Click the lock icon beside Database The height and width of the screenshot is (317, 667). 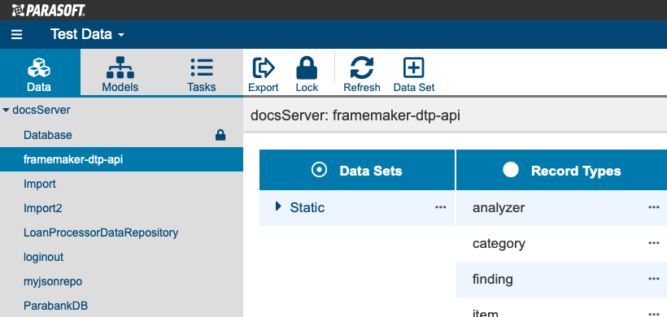click(220, 135)
